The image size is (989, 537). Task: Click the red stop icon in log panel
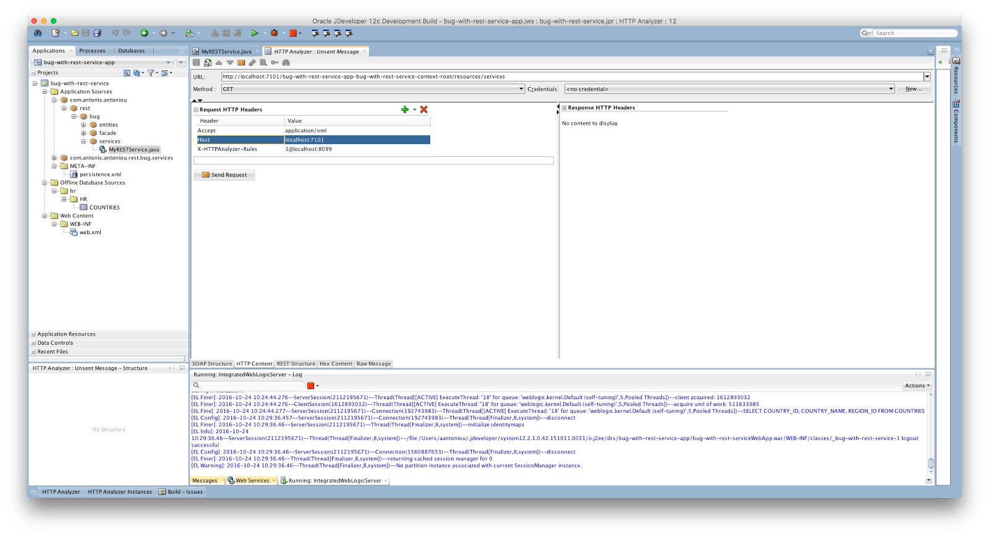(x=311, y=386)
